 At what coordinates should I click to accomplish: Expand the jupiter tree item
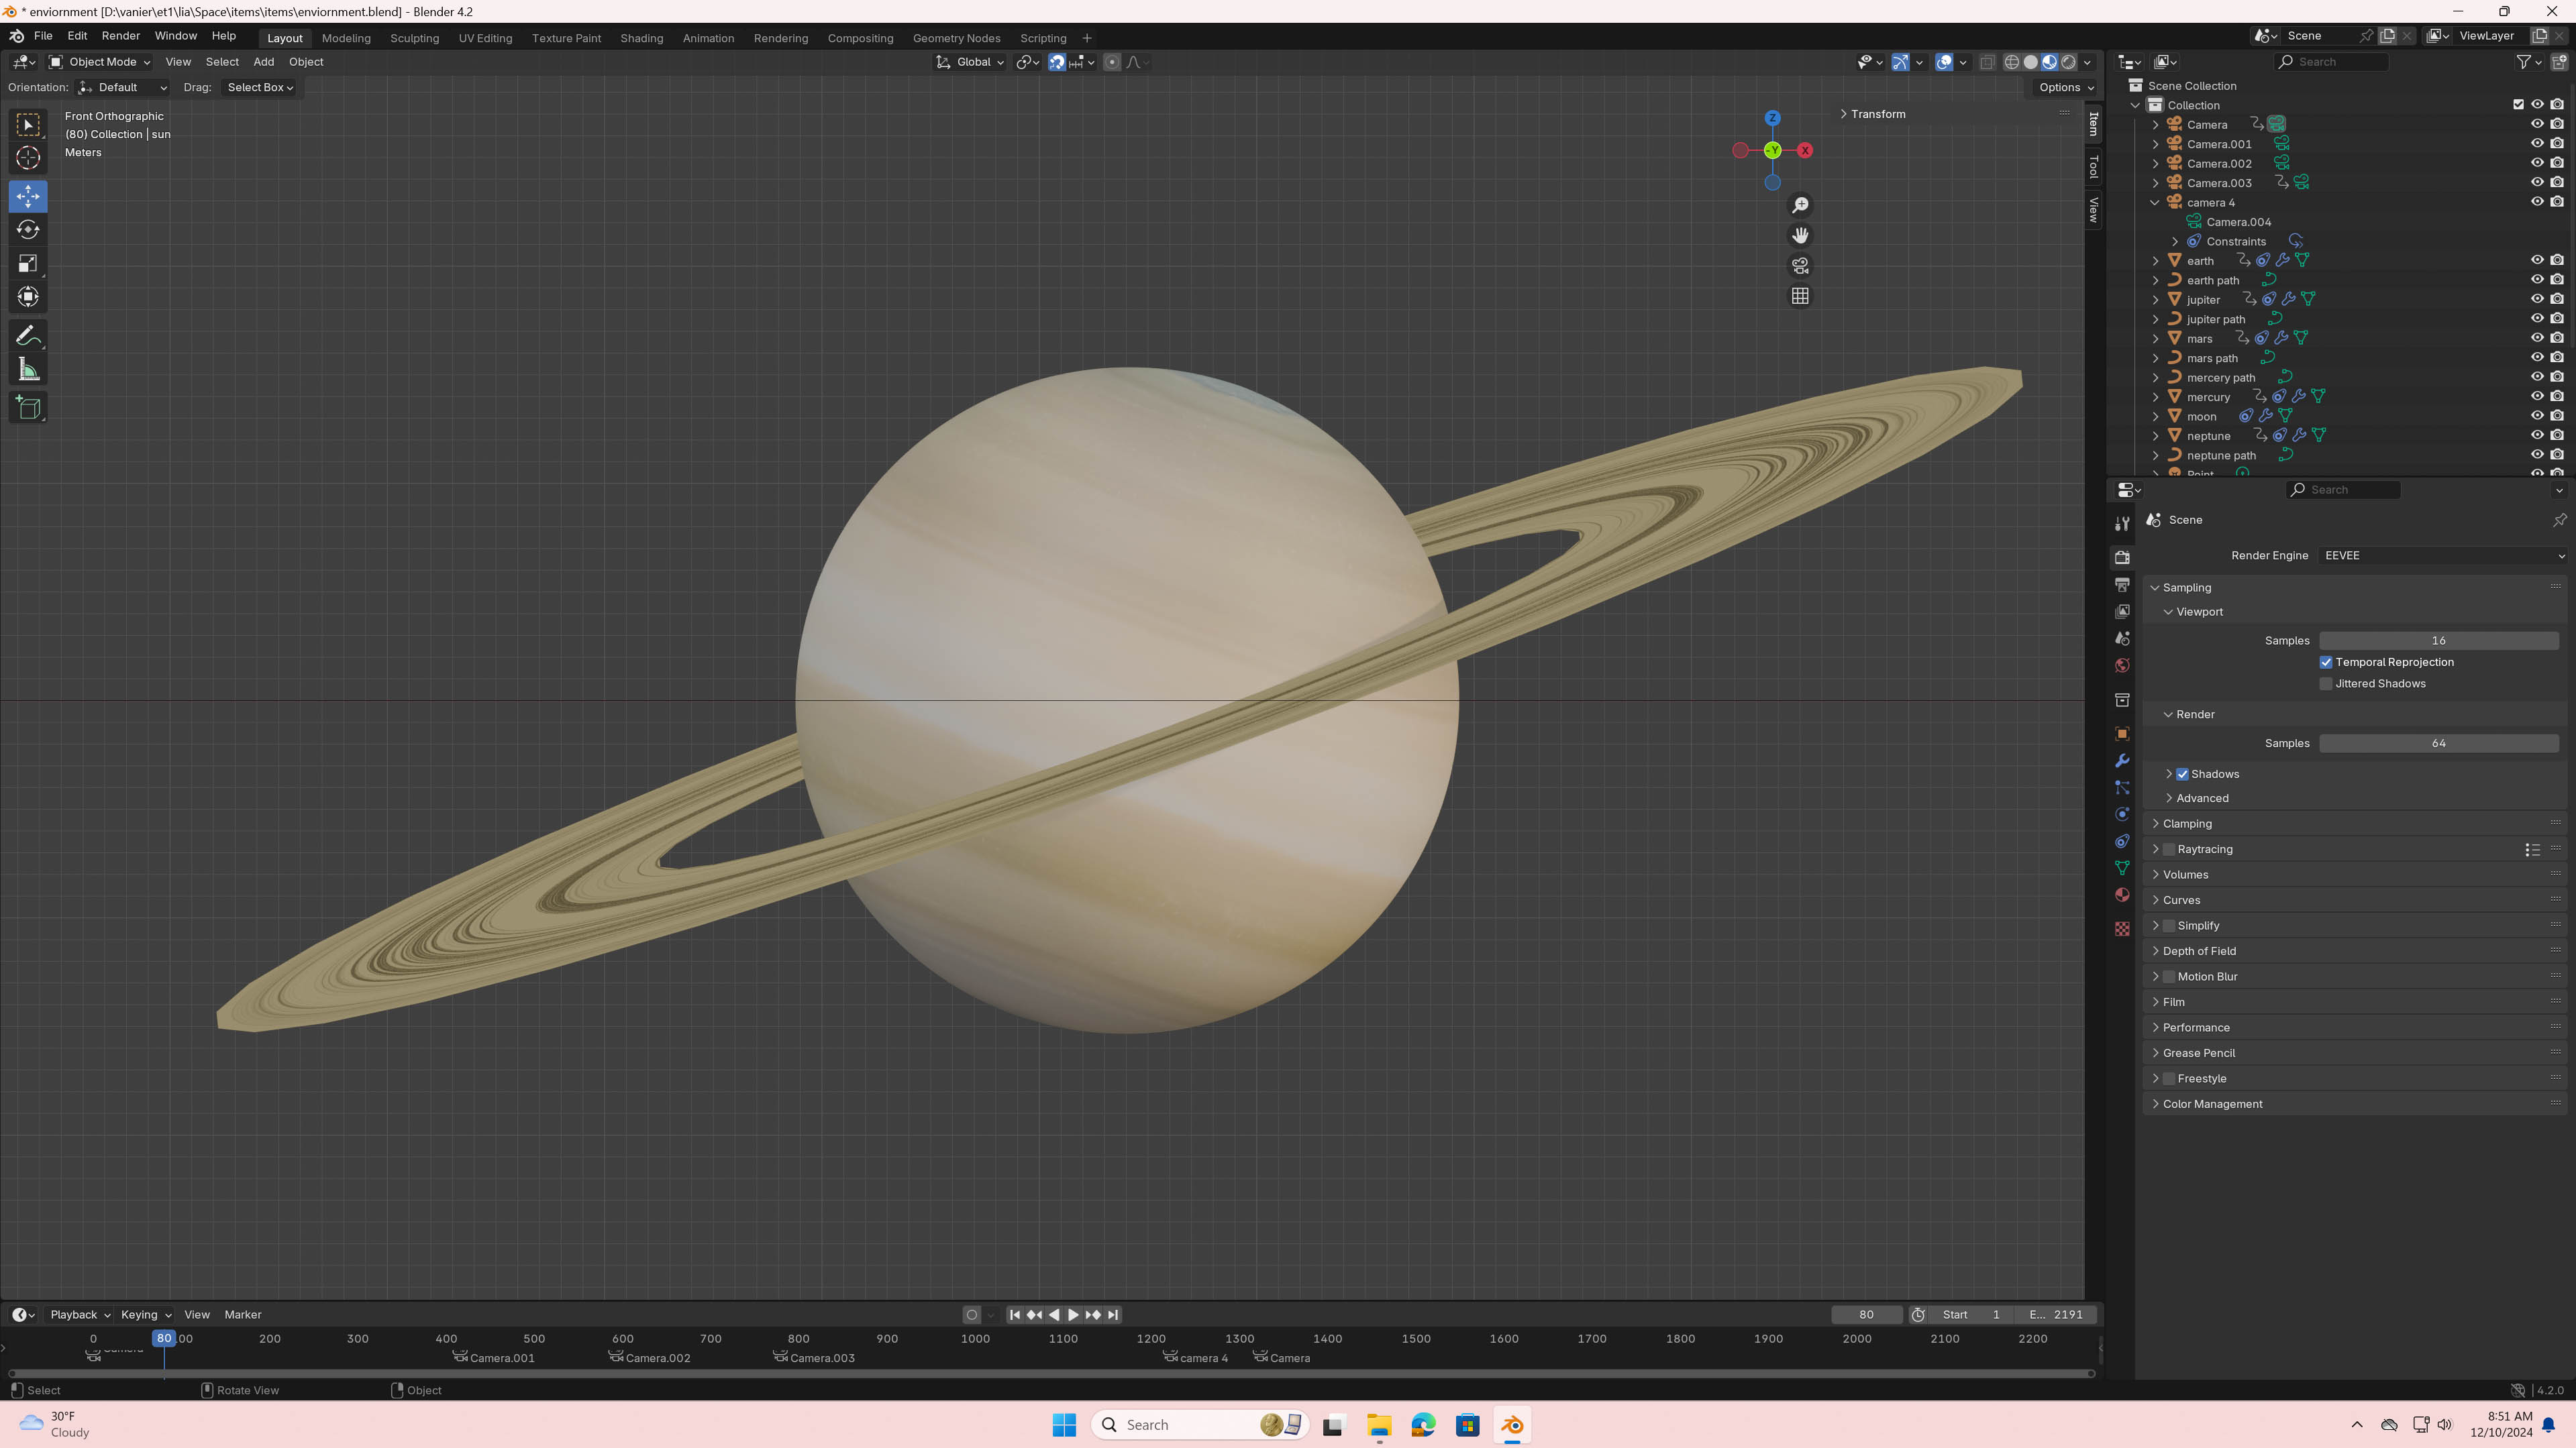tap(2156, 300)
